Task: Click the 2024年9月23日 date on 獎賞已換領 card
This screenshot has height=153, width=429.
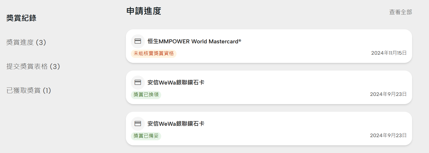Action: pos(388,94)
